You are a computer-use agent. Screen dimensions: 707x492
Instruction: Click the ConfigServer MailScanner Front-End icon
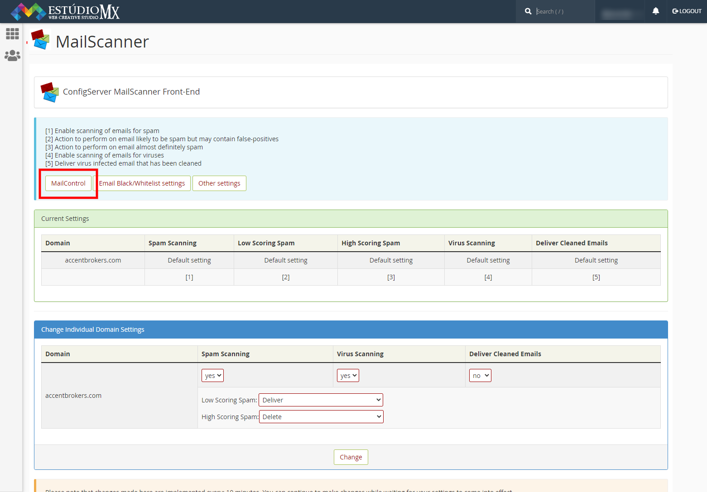point(49,92)
